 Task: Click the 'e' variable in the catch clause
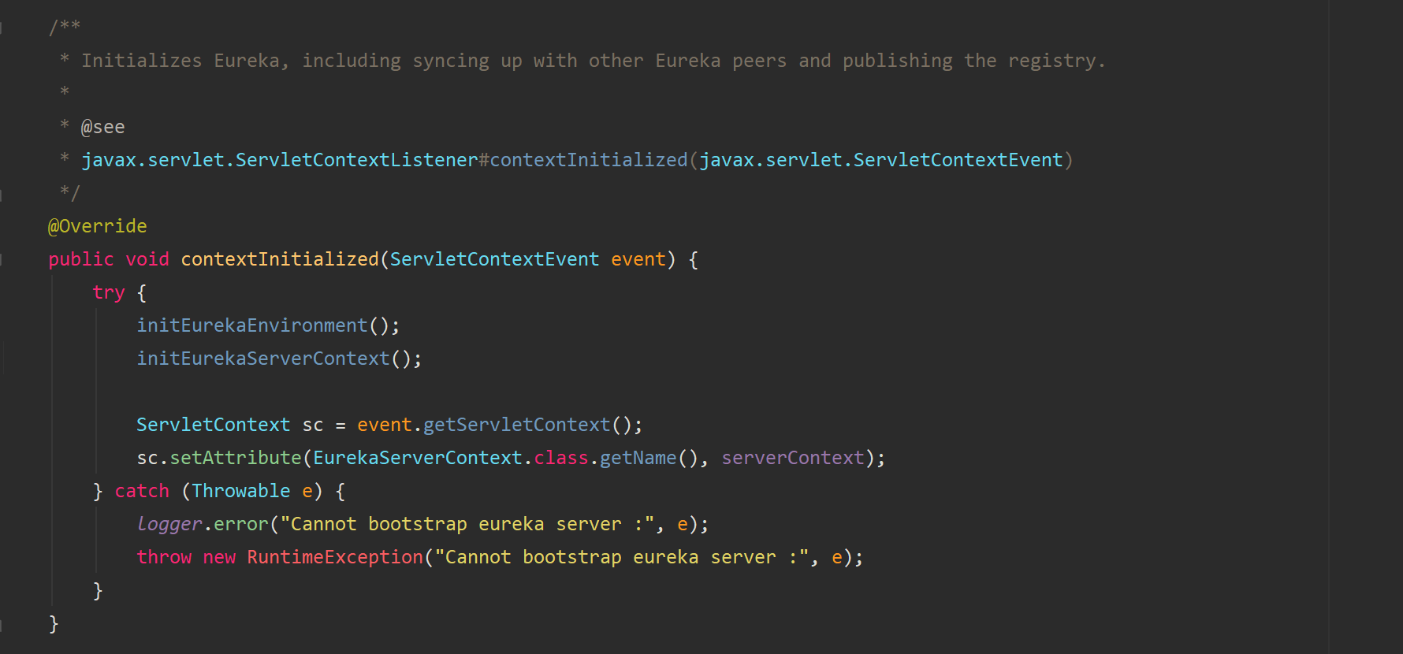click(307, 491)
